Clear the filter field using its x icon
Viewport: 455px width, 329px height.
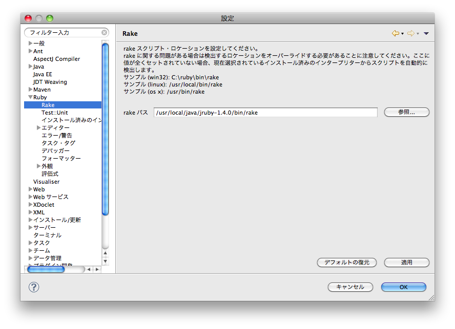coord(104,32)
